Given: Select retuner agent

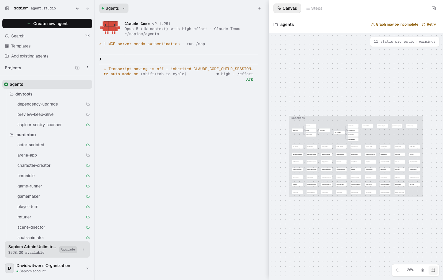Looking at the screenshot, I should tap(24, 217).
